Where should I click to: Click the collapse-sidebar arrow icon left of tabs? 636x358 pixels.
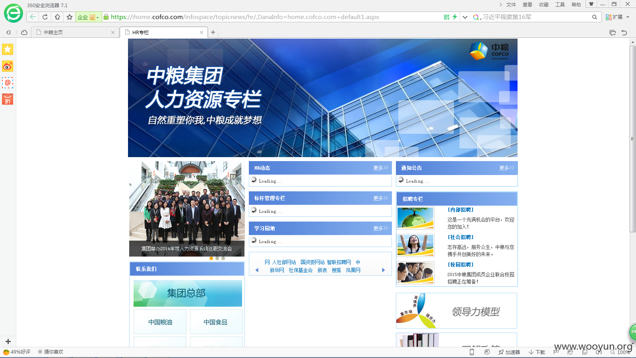[x=8, y=32]
